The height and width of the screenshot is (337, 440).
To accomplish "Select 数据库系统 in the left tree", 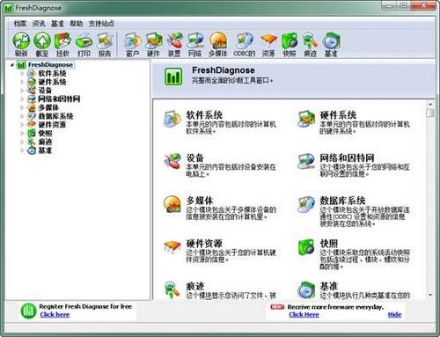I will tap(55, 116).
